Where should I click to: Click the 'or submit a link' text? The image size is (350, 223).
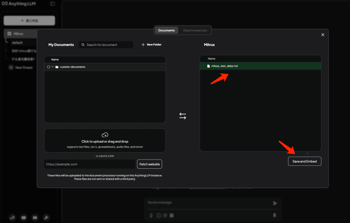coord(105,156)
